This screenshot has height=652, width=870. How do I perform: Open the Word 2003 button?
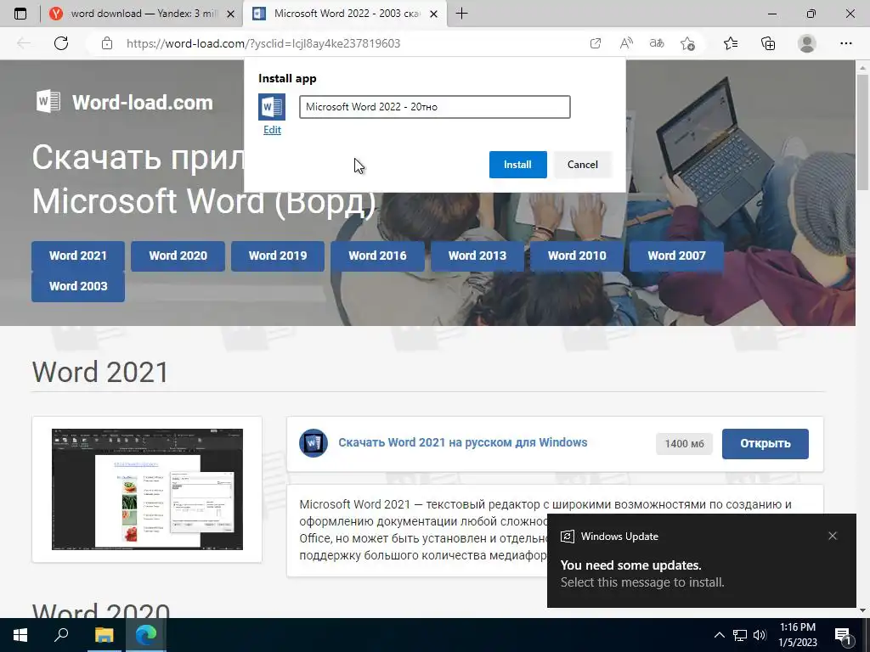(x=77, y=287)
